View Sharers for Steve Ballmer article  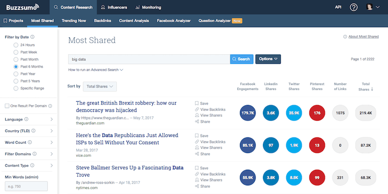point(210,180)
